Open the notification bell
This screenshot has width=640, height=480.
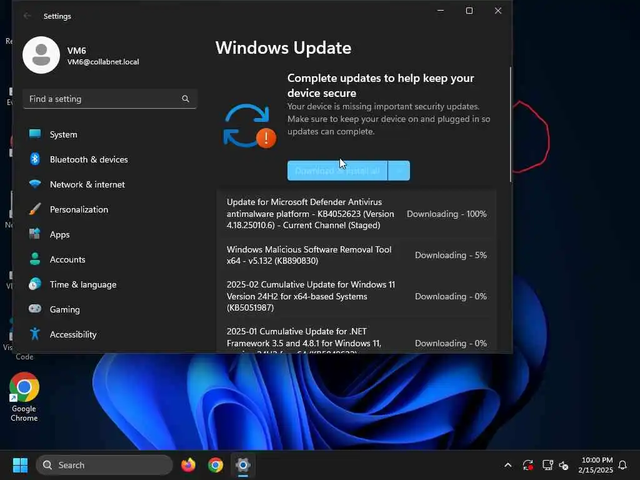[622, 465]
